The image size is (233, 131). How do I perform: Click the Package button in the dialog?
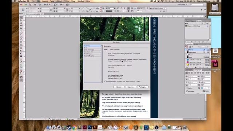click(x=142, y=87)
